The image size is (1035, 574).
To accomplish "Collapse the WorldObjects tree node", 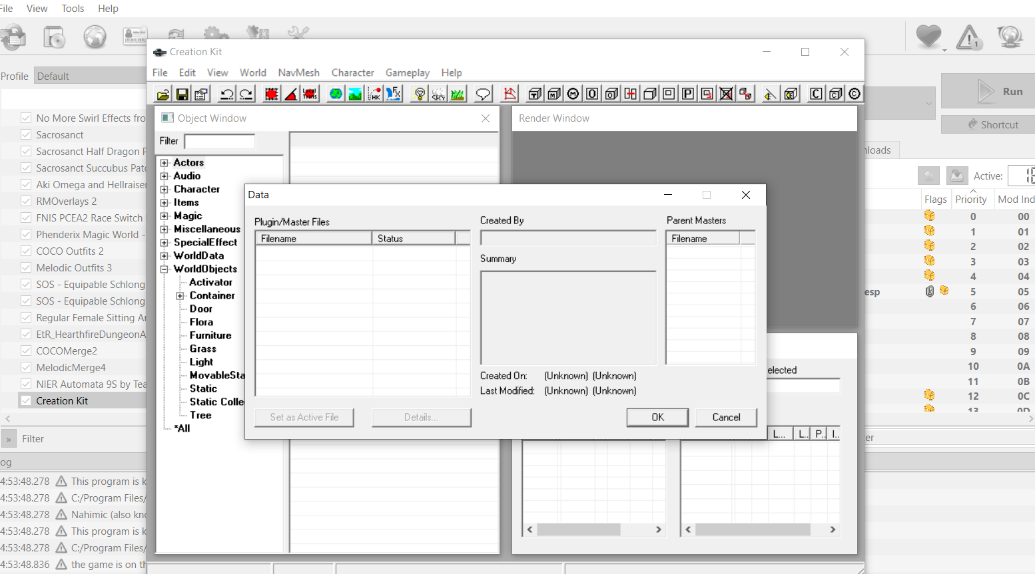I will (164, 269).
